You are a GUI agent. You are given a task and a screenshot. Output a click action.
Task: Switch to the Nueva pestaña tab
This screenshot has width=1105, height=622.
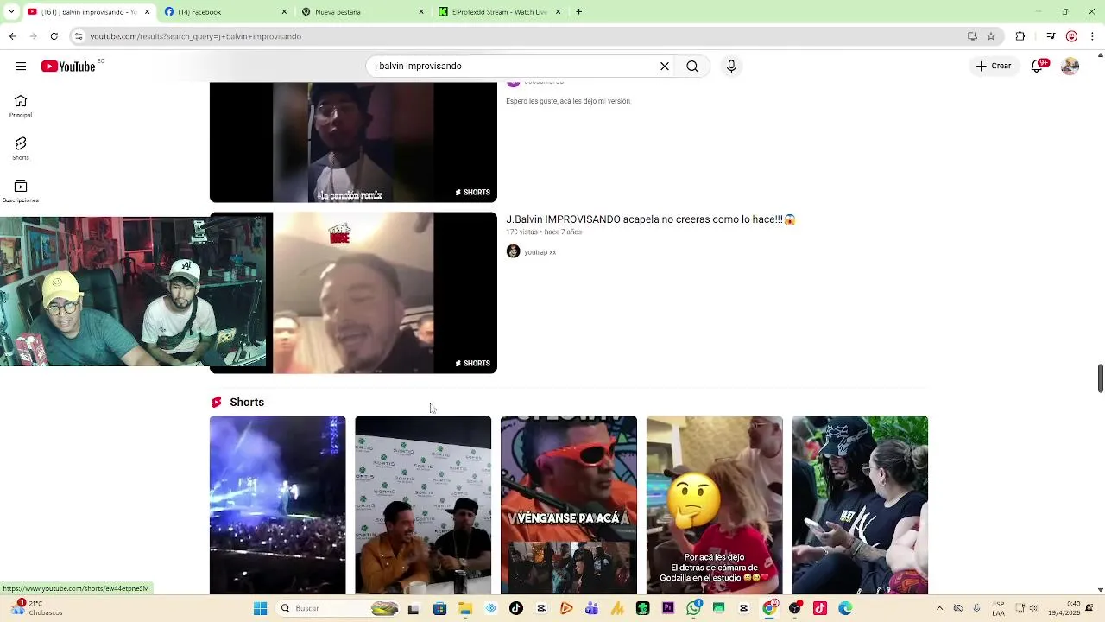click(x=363, y=12)
